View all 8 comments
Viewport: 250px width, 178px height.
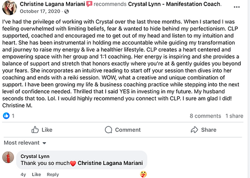[205, 116]
